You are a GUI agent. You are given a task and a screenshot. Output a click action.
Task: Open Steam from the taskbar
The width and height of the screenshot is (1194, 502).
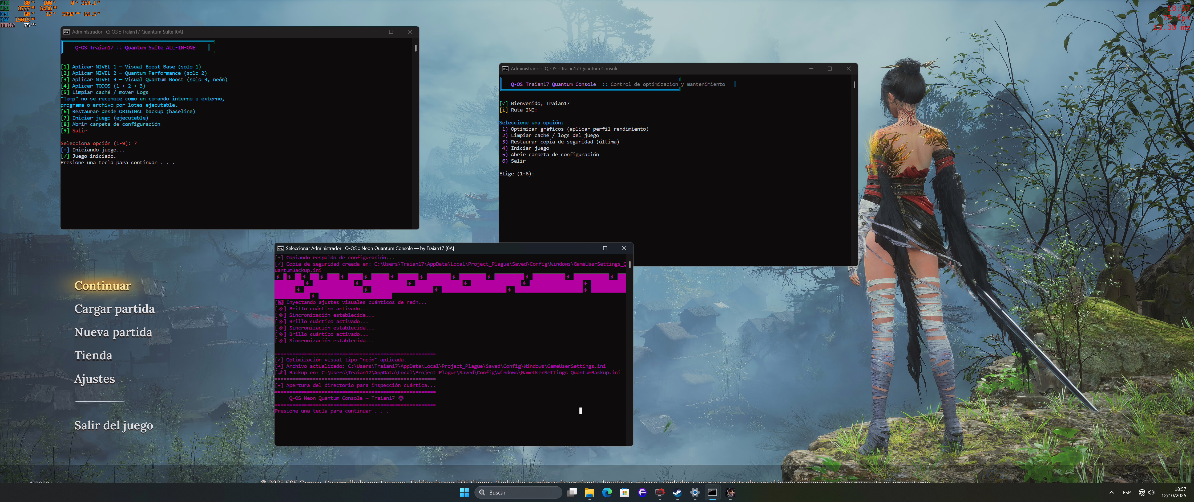click(x=677, y=492)
